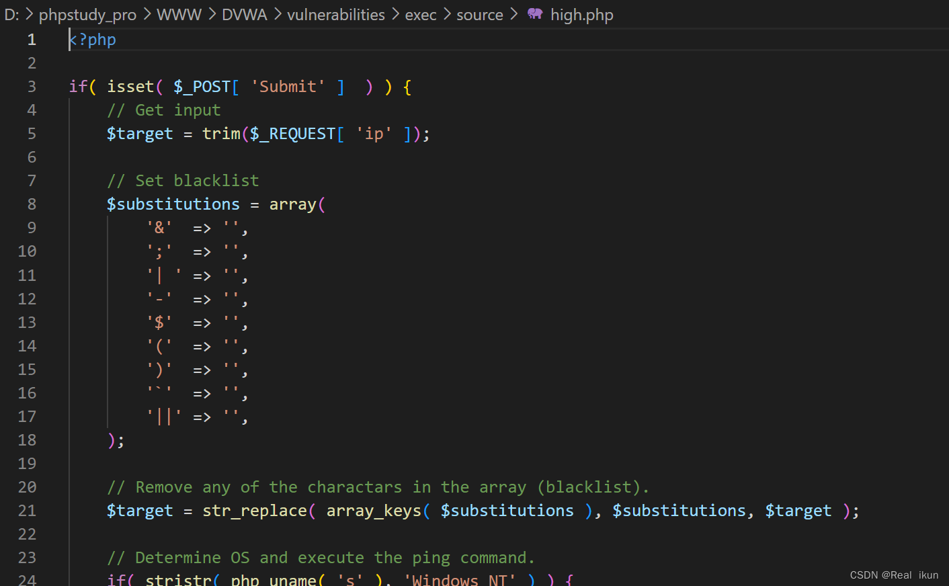Click the array_keys function on line 21
The height and width of the screenshot is (586, 949).
click(374, 511)
